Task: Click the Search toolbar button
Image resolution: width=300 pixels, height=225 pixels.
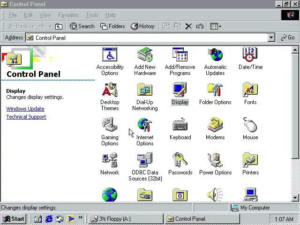Action: (x=82, y=26)
